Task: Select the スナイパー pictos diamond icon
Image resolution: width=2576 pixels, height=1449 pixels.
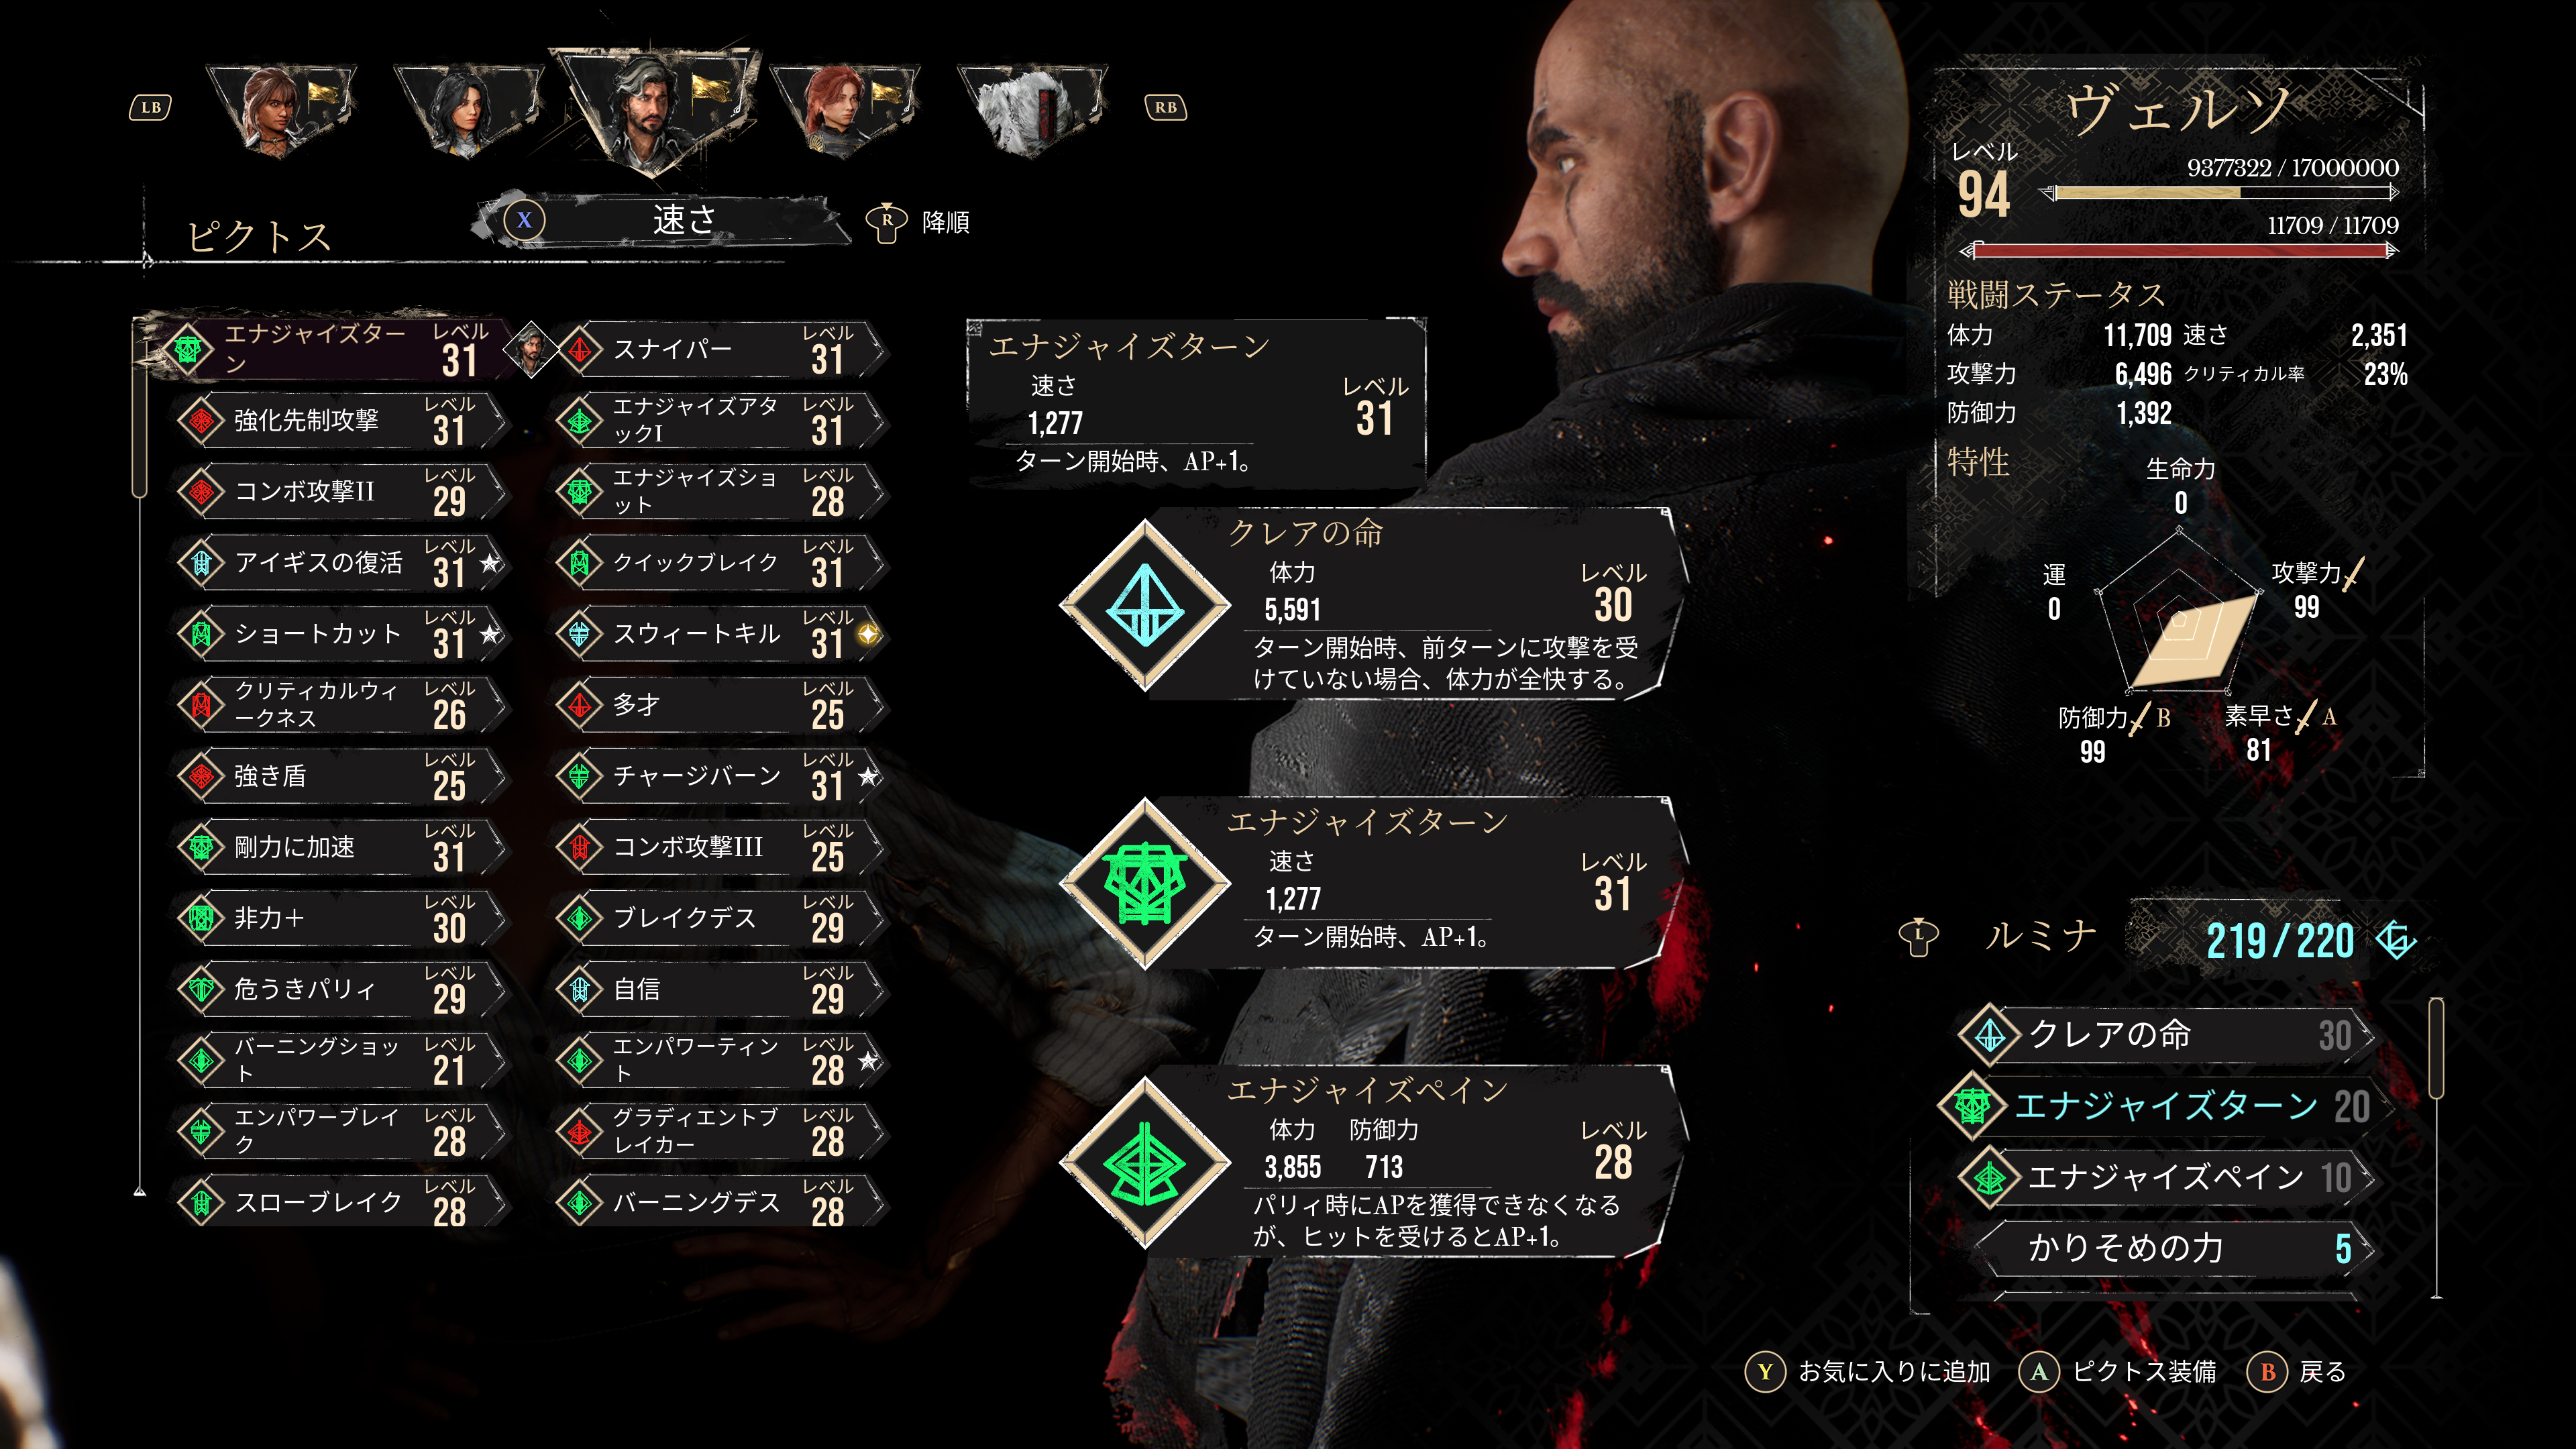Action: (579, 349)
